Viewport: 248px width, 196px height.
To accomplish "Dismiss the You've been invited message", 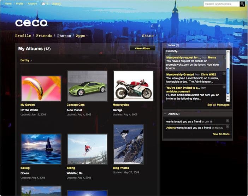I will [224, 87].
